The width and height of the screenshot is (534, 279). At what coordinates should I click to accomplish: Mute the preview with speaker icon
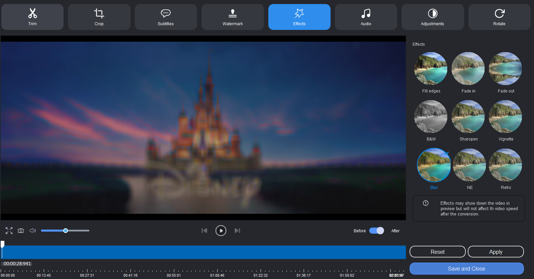pos(33,231)
